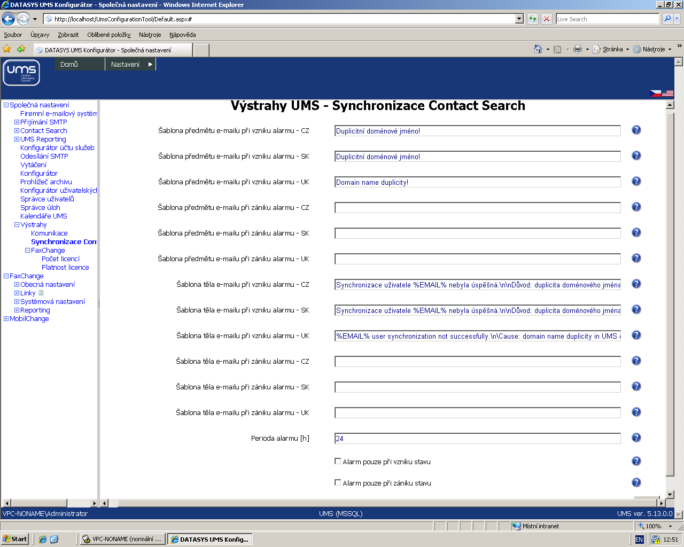This screenshot has height=547, width=684.
Task: Open help for Perioda alarmu field
Action: point(636,437)
